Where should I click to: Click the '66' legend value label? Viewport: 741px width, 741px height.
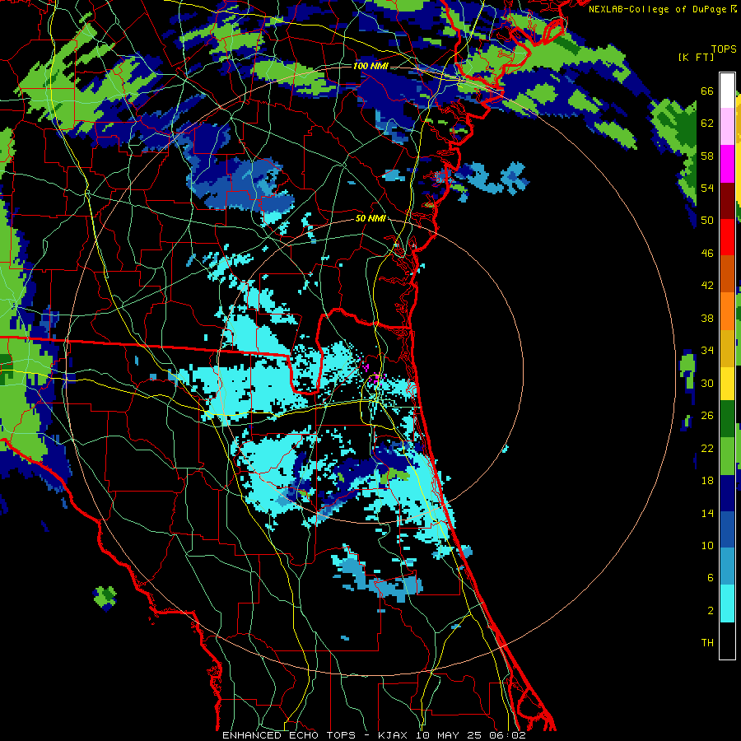tap(707, 91)
